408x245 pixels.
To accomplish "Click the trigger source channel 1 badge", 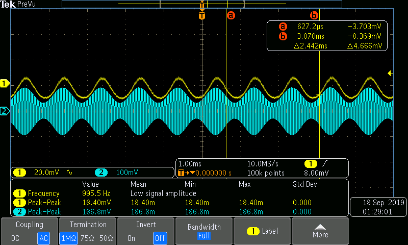I will (311, 164).
